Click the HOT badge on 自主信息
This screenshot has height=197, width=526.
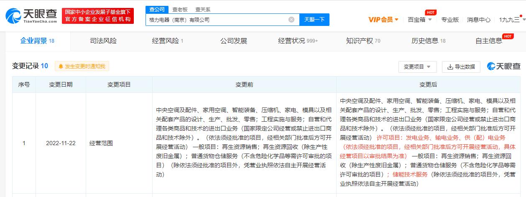[x=508, y=36]
